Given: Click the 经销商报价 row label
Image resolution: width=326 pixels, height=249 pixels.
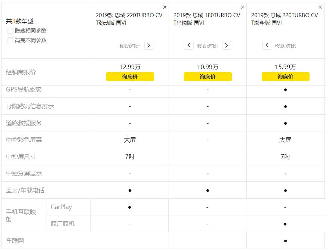Looking at the screenshot, I should coord(21,72).
